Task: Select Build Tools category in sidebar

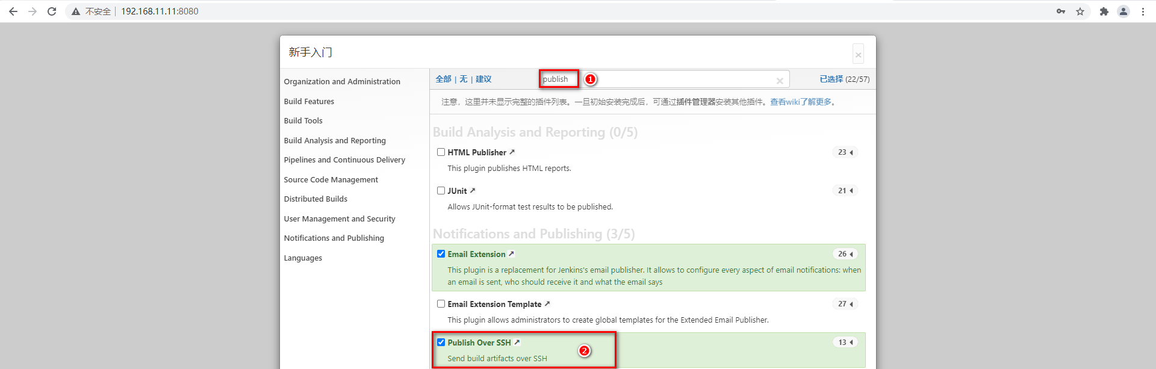Action: (x=303, y=121)
